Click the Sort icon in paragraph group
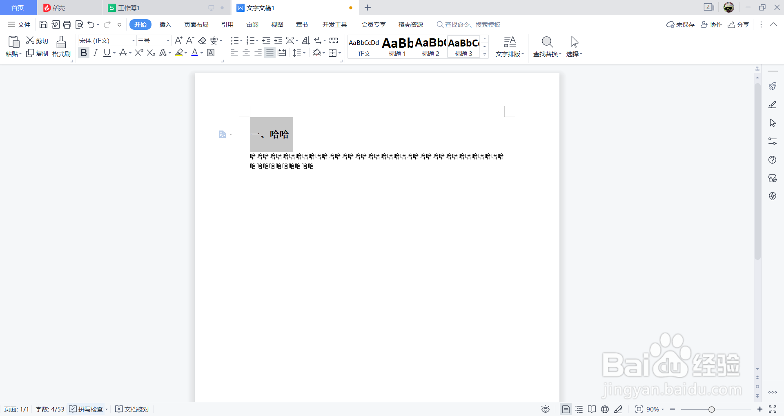 point(306,40)
